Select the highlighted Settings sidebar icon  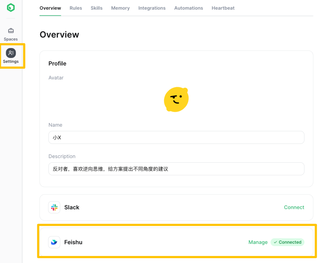11,53
